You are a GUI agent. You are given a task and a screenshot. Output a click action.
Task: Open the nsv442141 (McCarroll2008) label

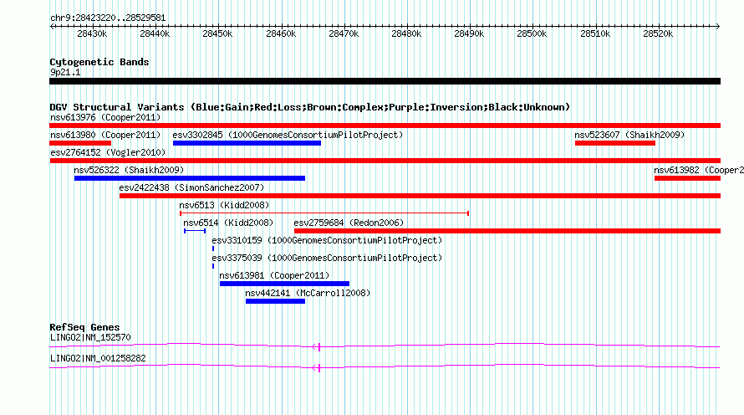308,293
